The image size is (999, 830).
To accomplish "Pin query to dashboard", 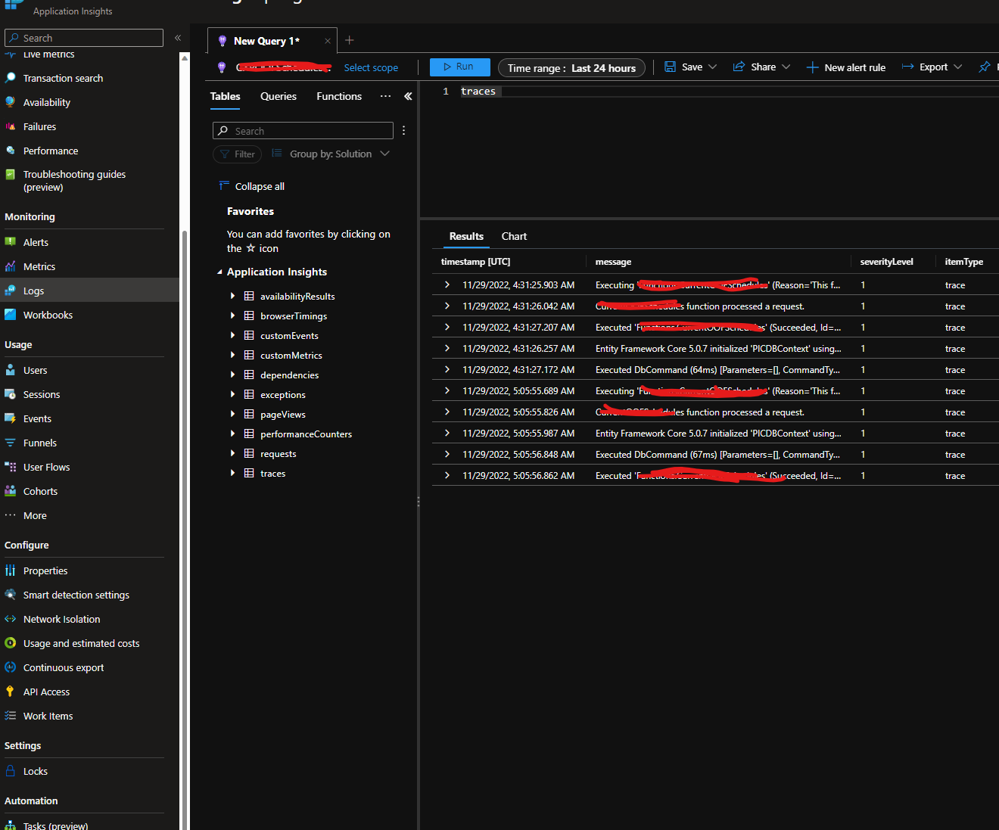I will [985, 67].
